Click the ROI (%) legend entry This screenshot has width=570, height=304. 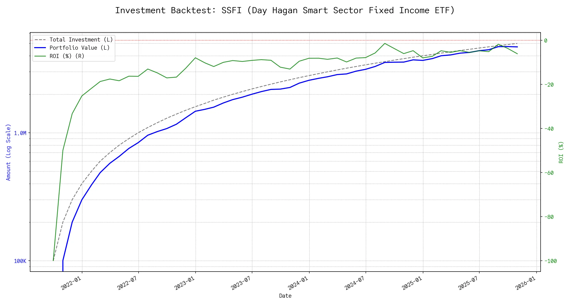[x=67, y=56]
